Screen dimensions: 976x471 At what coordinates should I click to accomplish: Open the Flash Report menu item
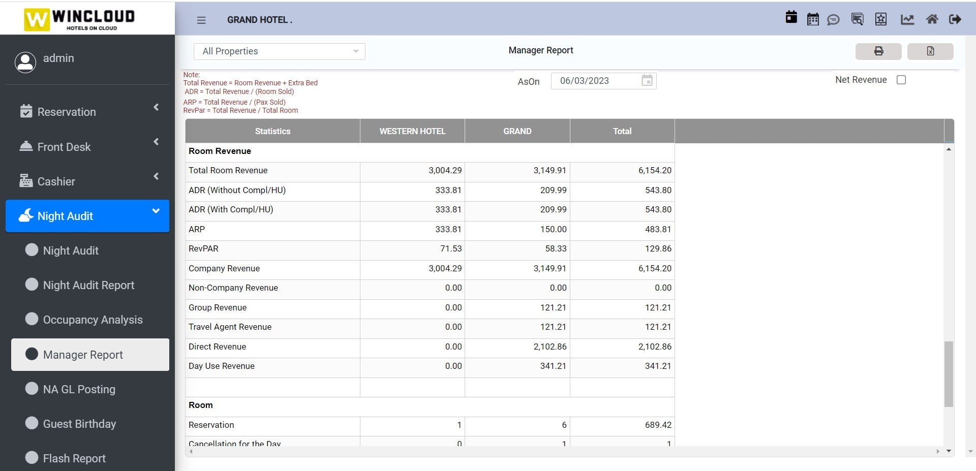(74, 458)
